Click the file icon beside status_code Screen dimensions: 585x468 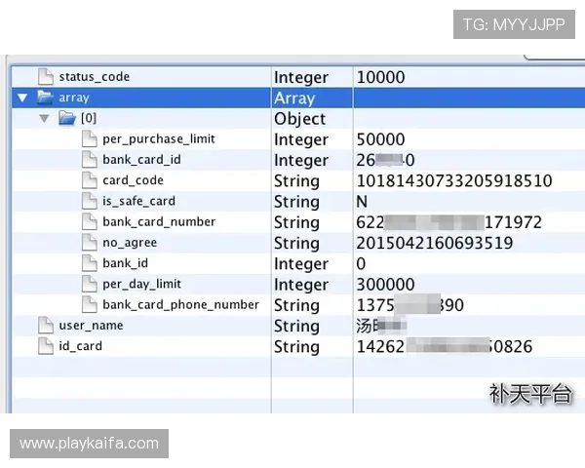point(45,77)
